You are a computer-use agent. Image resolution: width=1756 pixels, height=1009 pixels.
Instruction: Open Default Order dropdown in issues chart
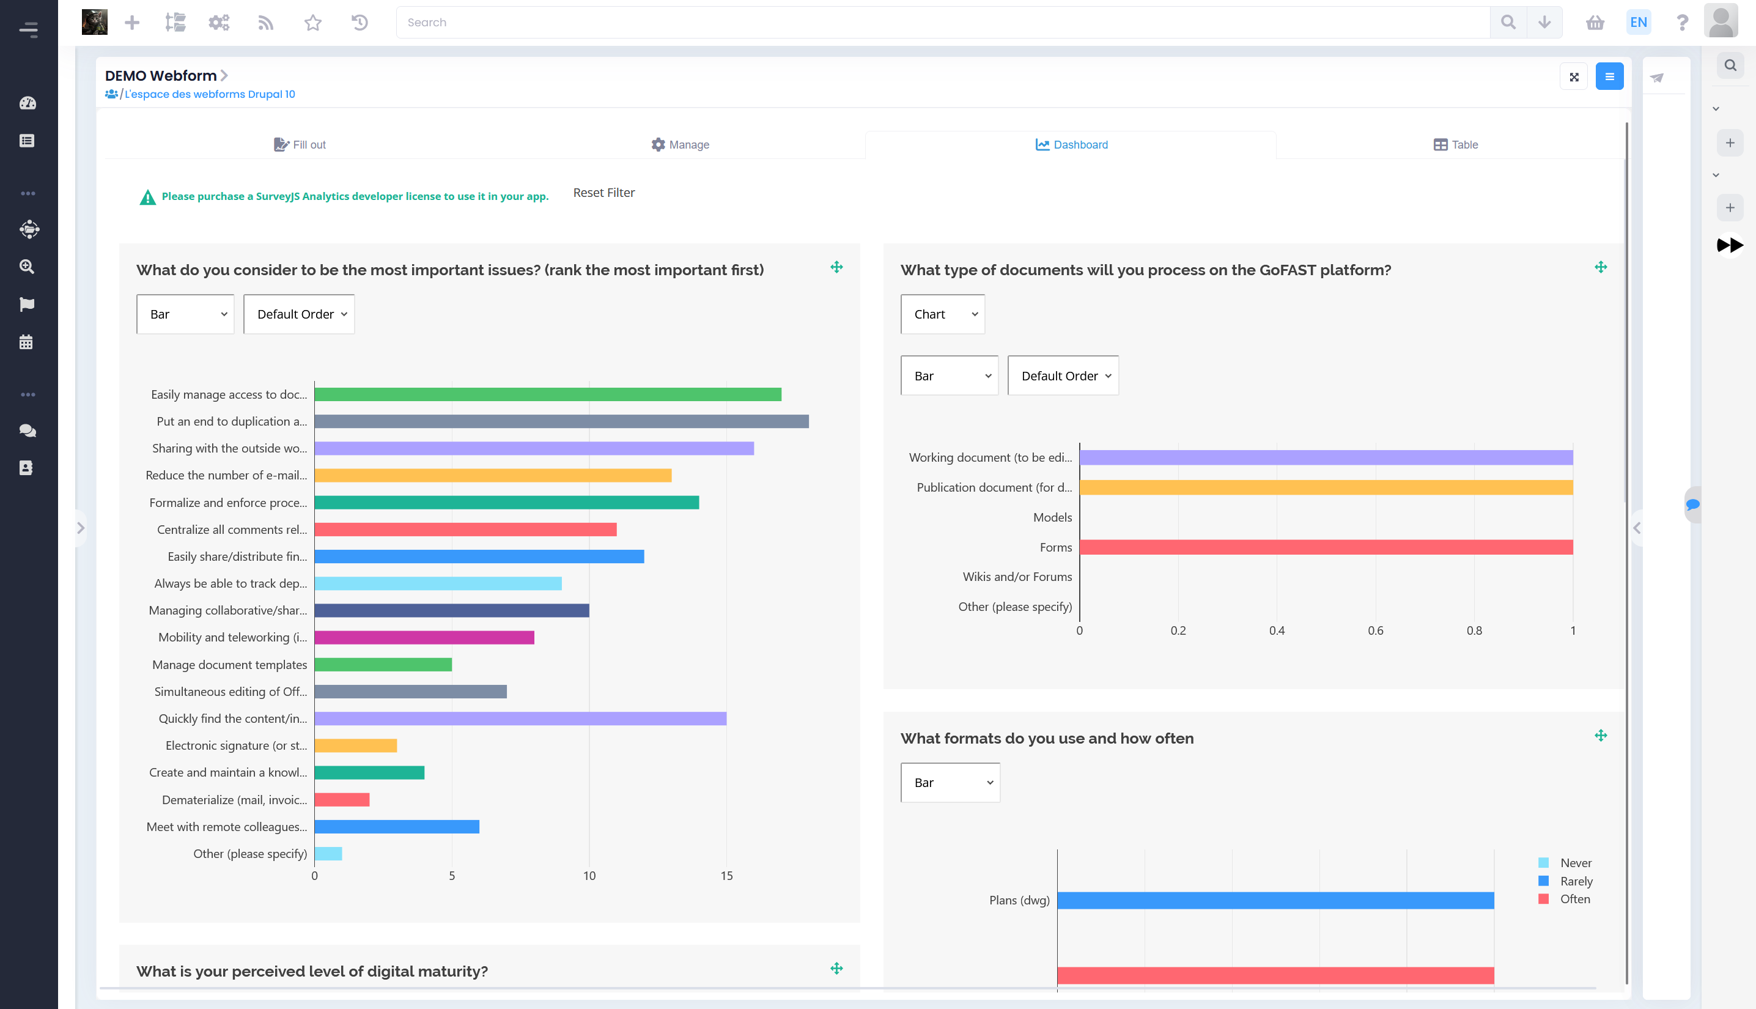pos(299,314)
